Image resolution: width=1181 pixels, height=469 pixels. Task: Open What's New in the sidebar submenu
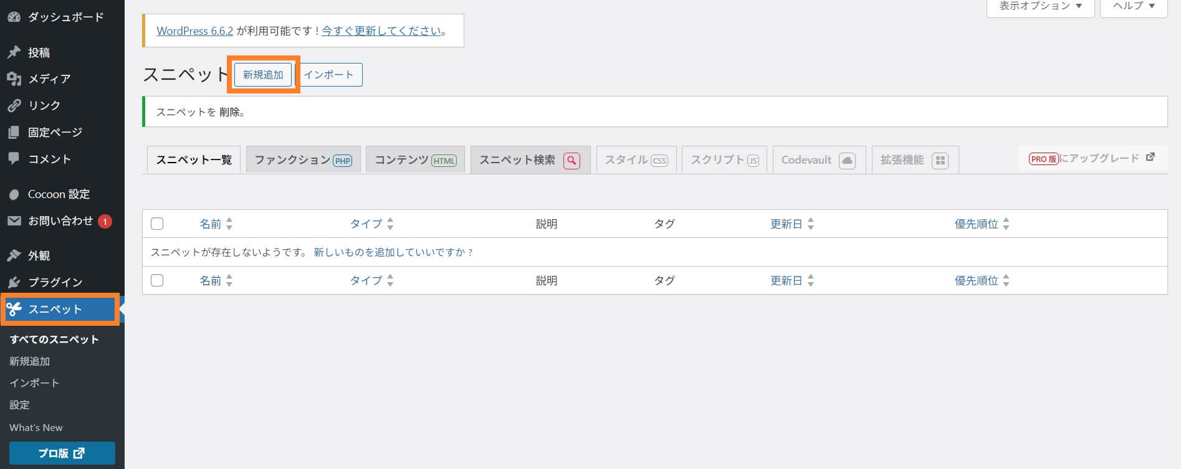click(36, 427)
